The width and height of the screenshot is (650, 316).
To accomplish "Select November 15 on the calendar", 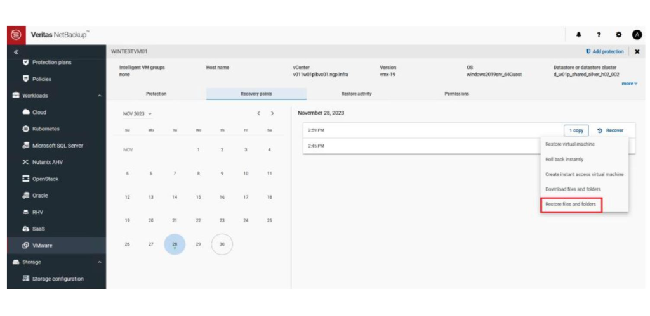I will pos(198,198).
